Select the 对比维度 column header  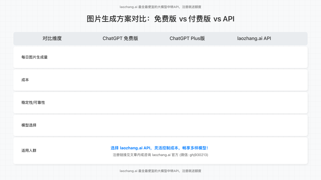(x=52, y=38)
